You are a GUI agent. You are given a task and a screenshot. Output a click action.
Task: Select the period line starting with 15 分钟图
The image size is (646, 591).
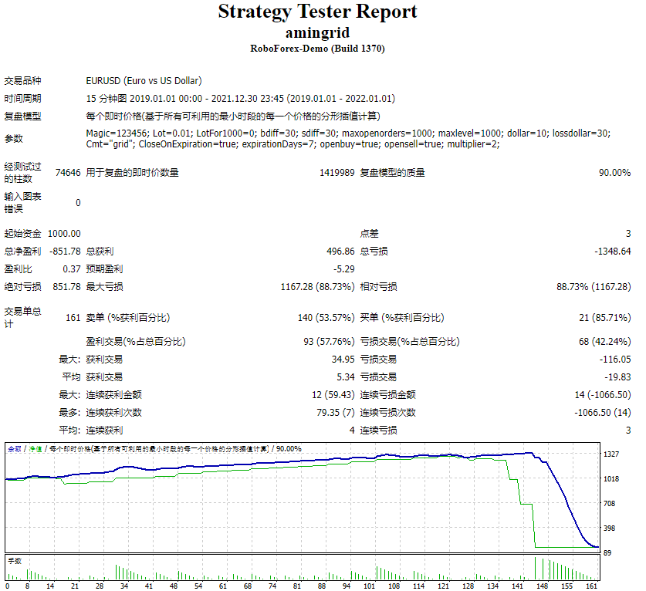point(240,99)
